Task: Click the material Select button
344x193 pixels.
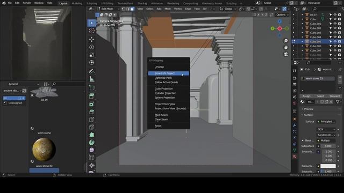Action: [x=320, y=96]
